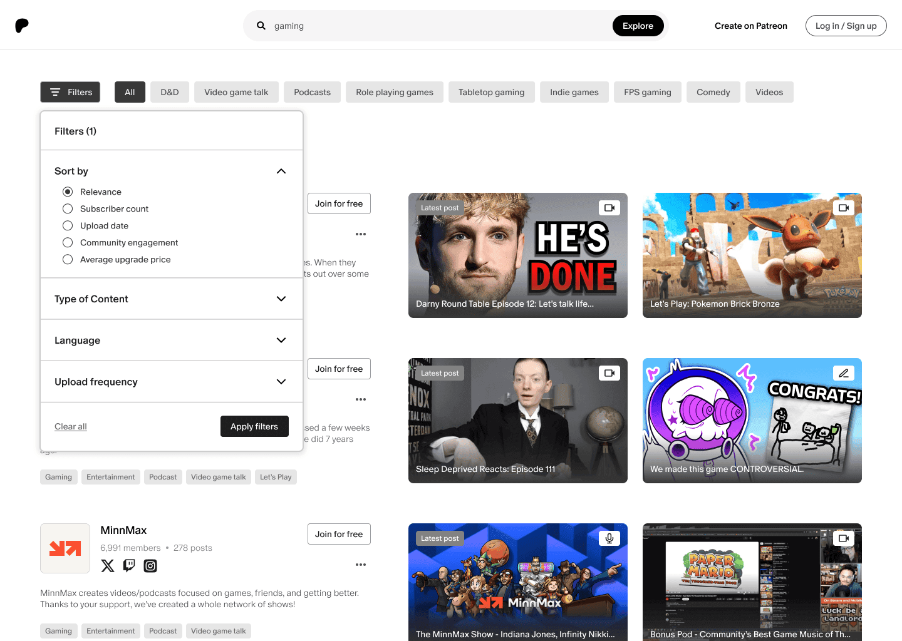
Task: Click the Clear all link
Action: pos(71,426)
